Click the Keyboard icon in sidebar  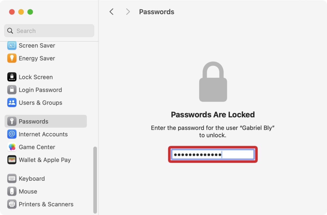12,179
